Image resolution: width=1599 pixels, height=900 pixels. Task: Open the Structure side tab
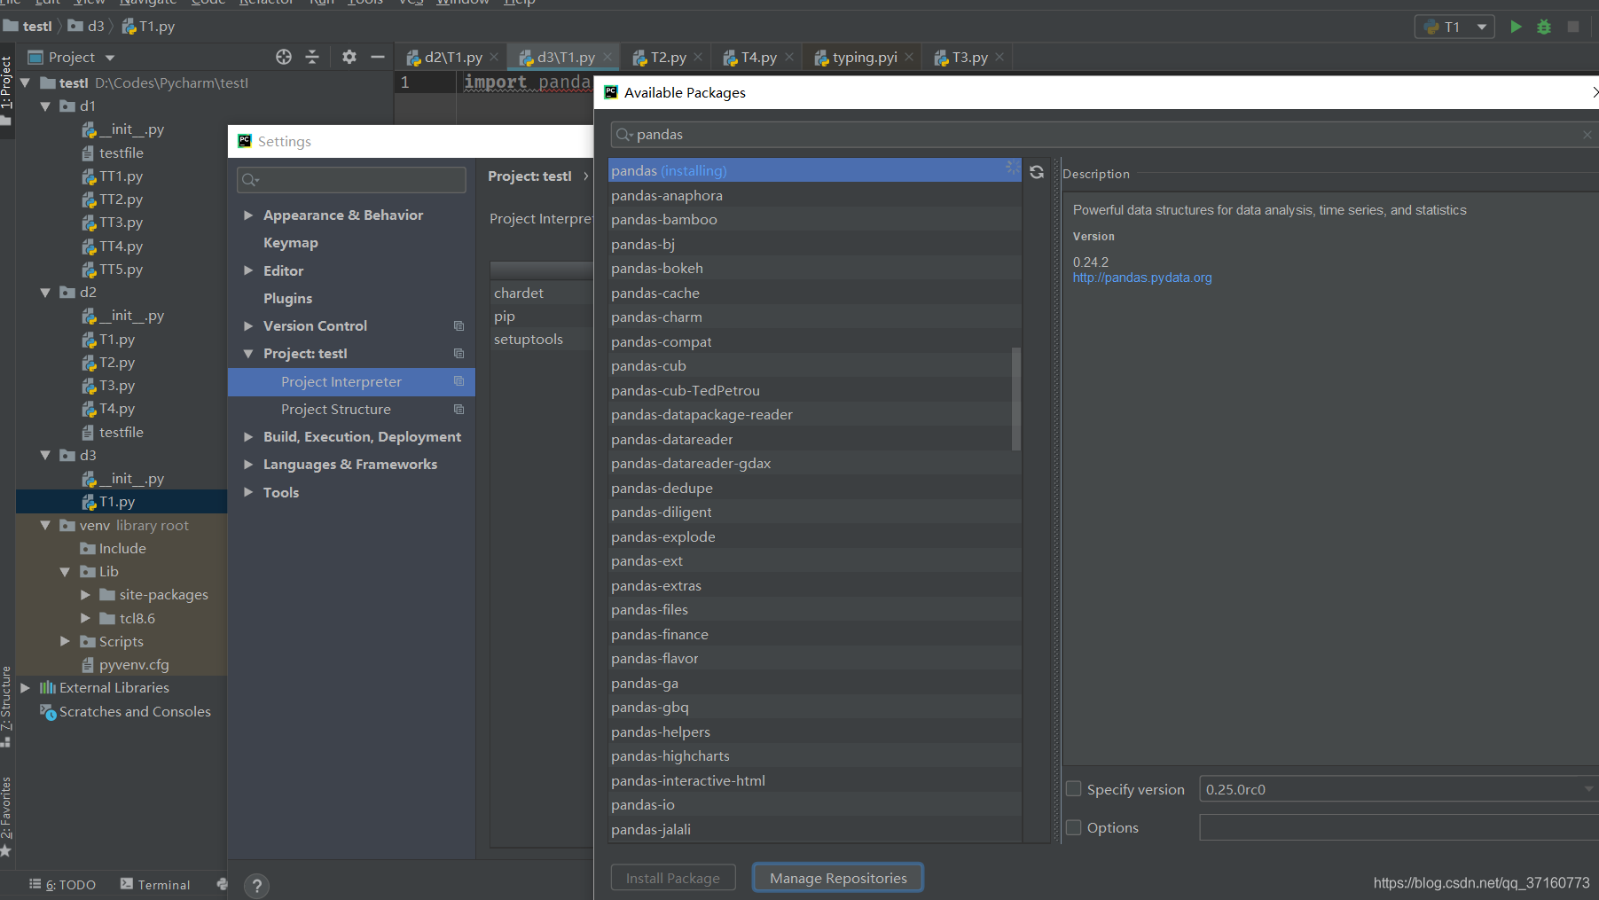(6, 707)
